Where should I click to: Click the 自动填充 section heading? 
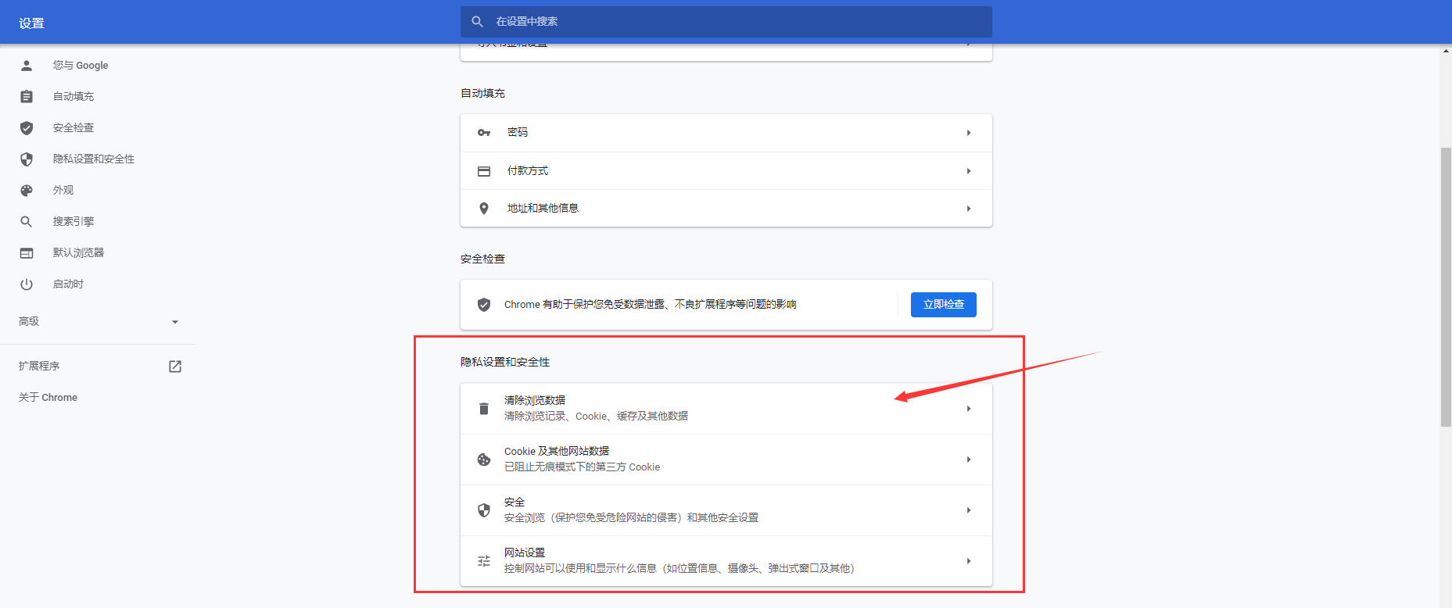(482, 93)
